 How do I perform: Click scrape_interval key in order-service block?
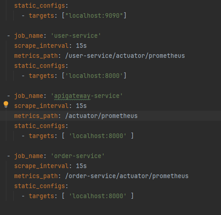[x=41, y=166]
